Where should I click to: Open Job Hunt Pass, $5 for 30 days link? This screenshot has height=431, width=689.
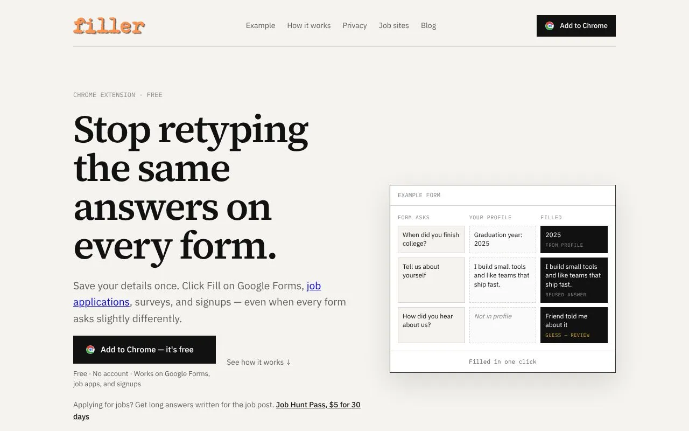217,411
